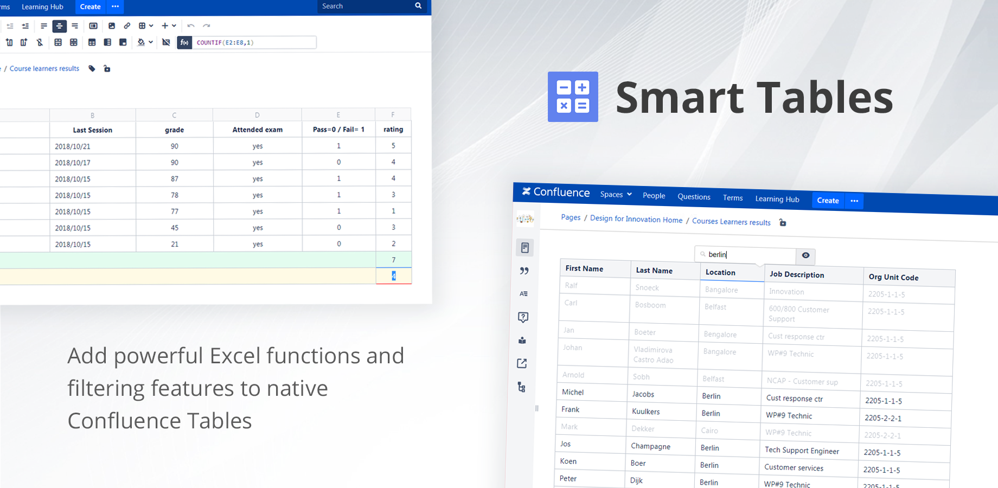
Task: Open Course learners results breadcrumb link
Action: 44,69
